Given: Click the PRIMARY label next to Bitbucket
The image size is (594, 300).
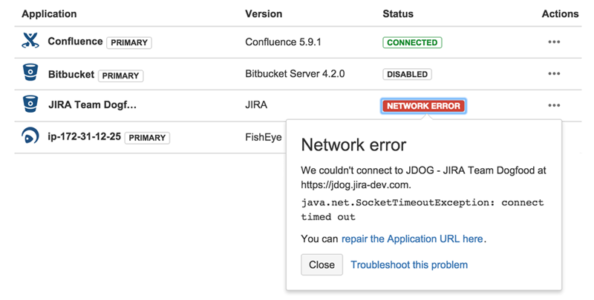Looking at the screenshot, I should (x=120, y=76).
